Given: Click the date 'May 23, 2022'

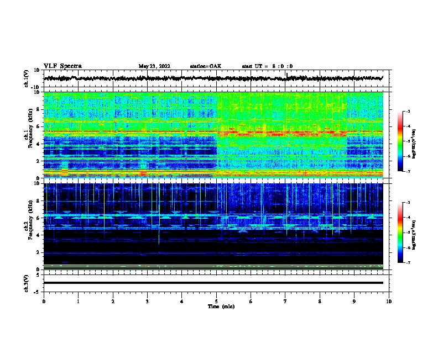Looking at the screenshot, I should click(x=154, y=66).
